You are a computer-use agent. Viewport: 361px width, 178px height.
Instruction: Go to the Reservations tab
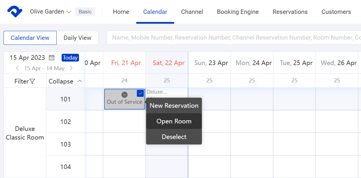[290, 12]
